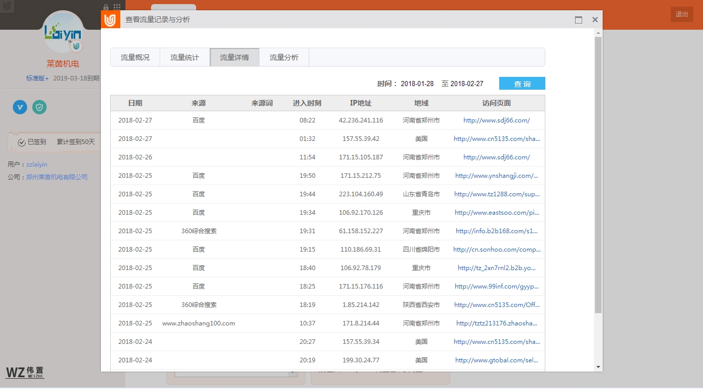Click the checkmark sign-in icon

(x=22, y=142)
